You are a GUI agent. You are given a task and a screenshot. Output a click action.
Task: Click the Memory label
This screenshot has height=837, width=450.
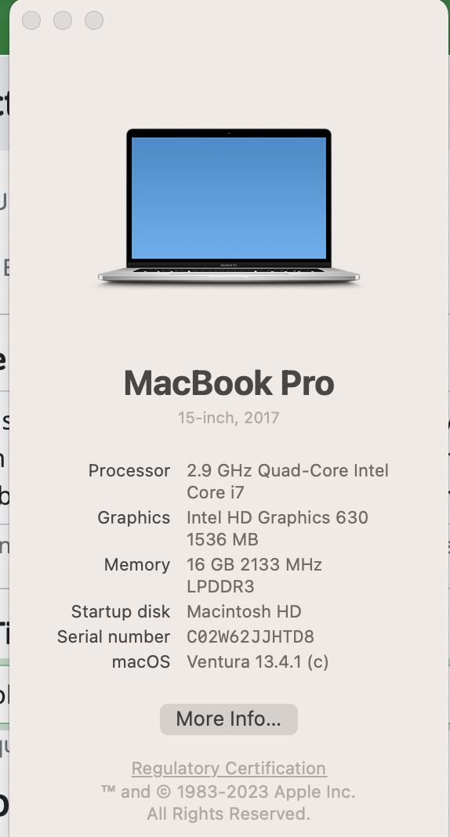137,565
